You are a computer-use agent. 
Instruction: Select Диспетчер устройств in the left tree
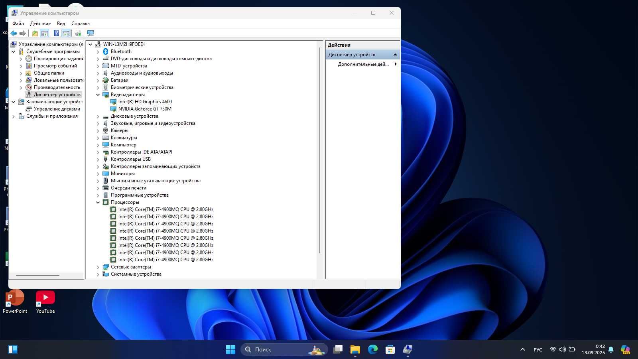(x=57, y=95)
